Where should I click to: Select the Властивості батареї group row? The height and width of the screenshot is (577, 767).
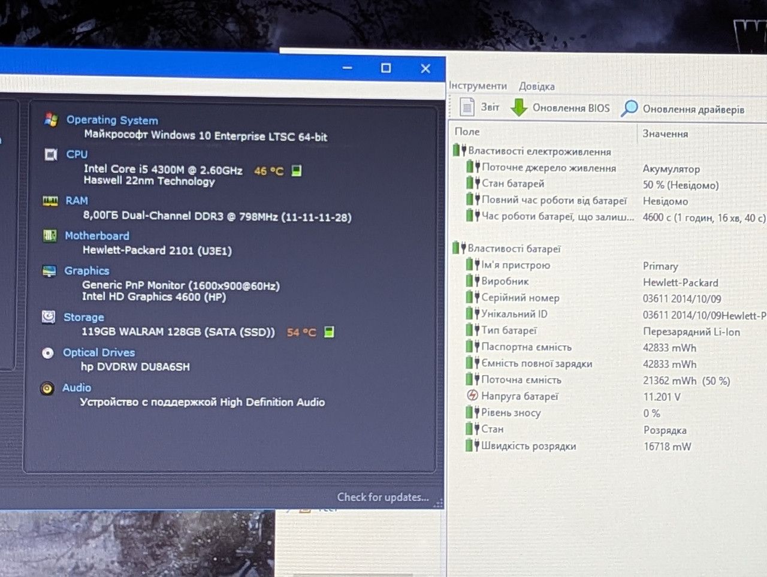coord(609,248)
